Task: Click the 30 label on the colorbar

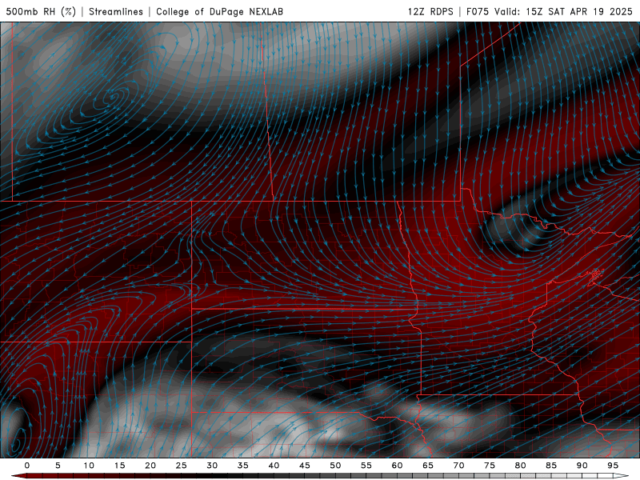Action: point(212,466)
